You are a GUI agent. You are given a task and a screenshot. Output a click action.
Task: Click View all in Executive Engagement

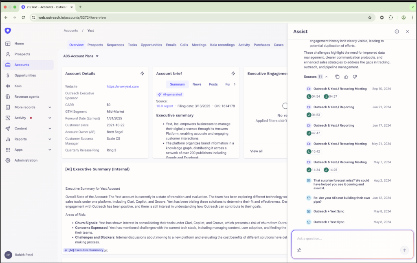pos(256,151)
